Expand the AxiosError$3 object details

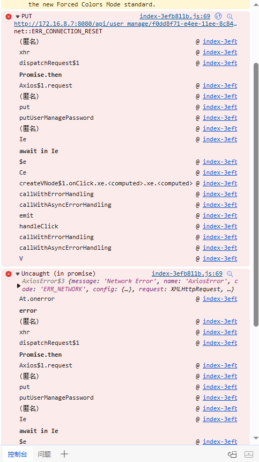(x=19, y=285)
